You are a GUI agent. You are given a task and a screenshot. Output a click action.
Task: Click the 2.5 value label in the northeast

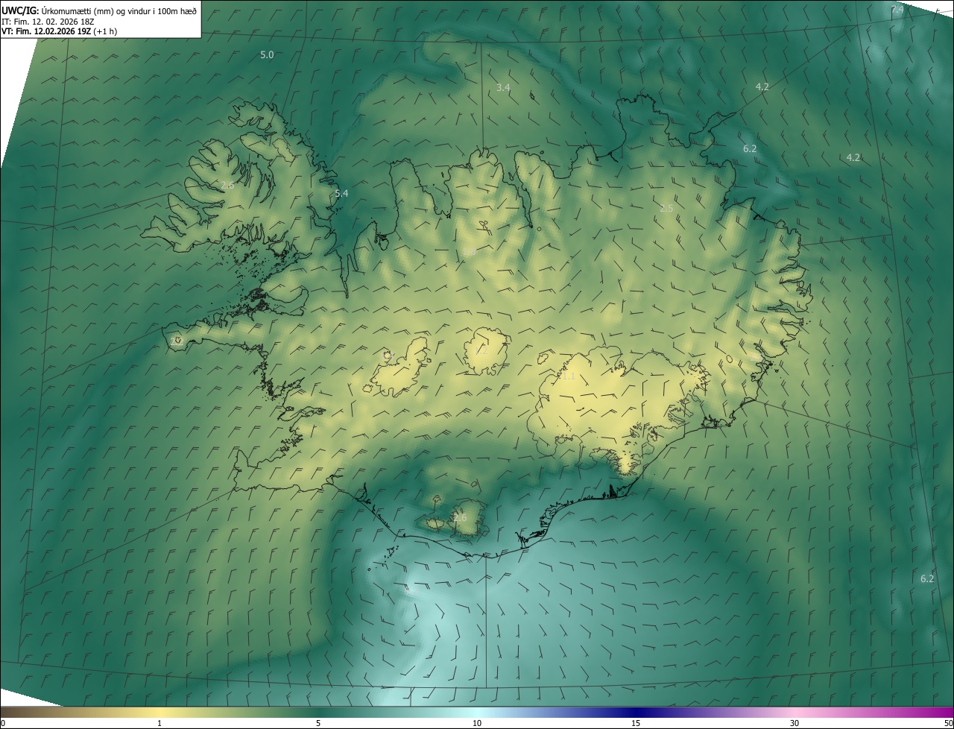pyautogui.click(x=666, y=208)
